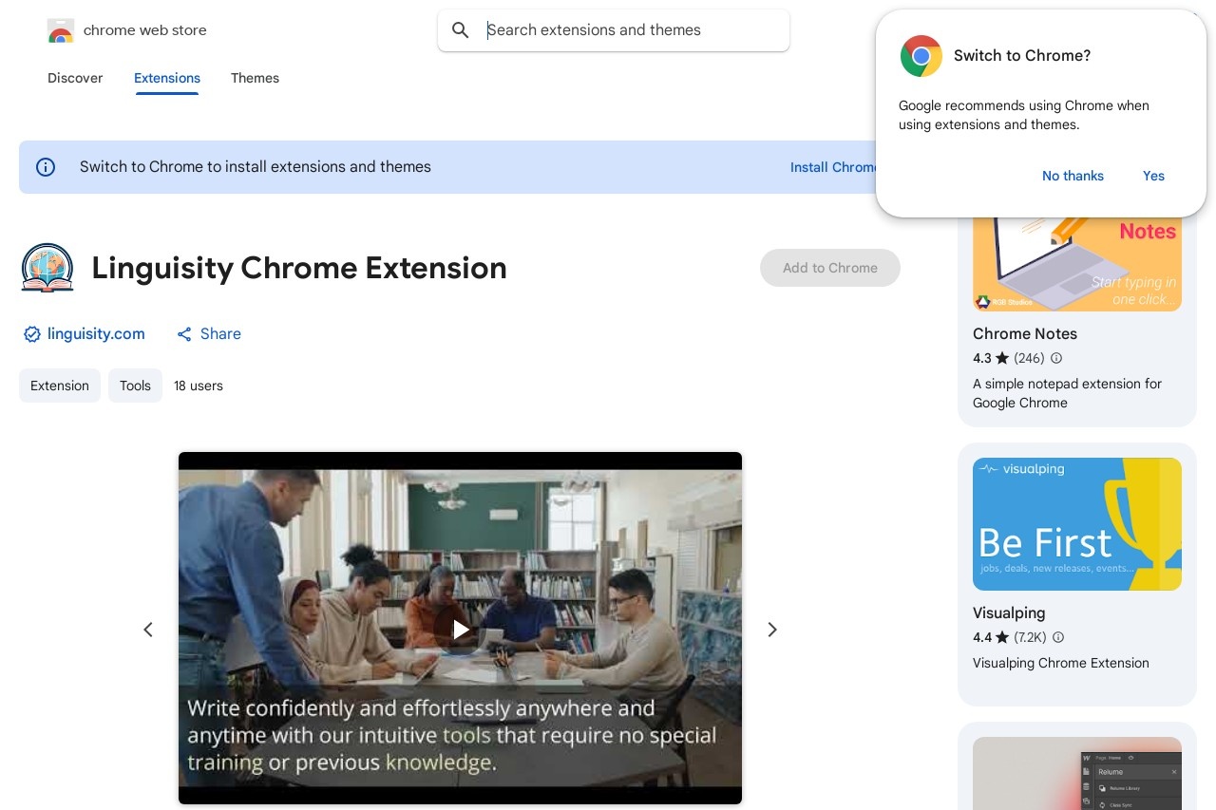
Task: Click the Install Chrome link
Action: [x=833, y=167]
